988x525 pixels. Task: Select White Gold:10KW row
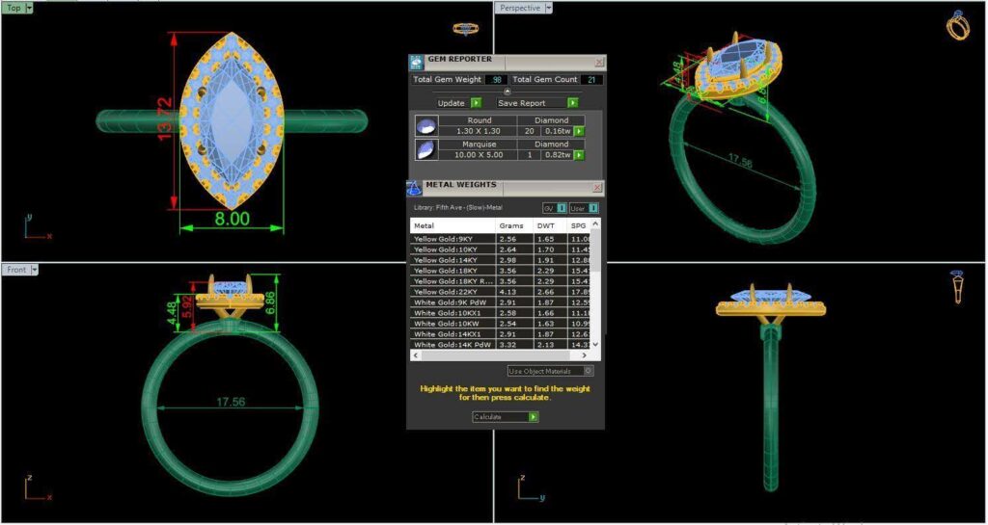tap(501, 323)
